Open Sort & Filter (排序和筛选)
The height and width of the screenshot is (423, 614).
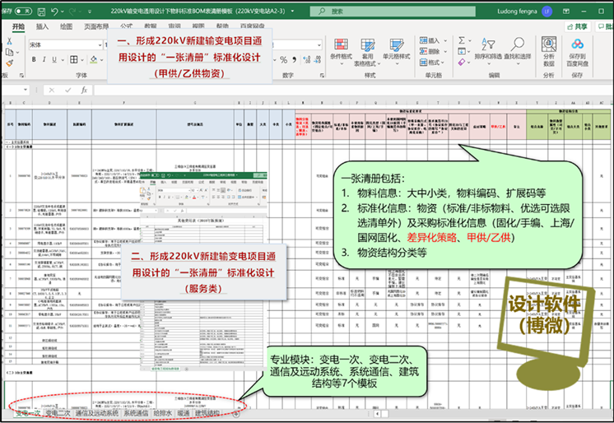pos(487,51)
